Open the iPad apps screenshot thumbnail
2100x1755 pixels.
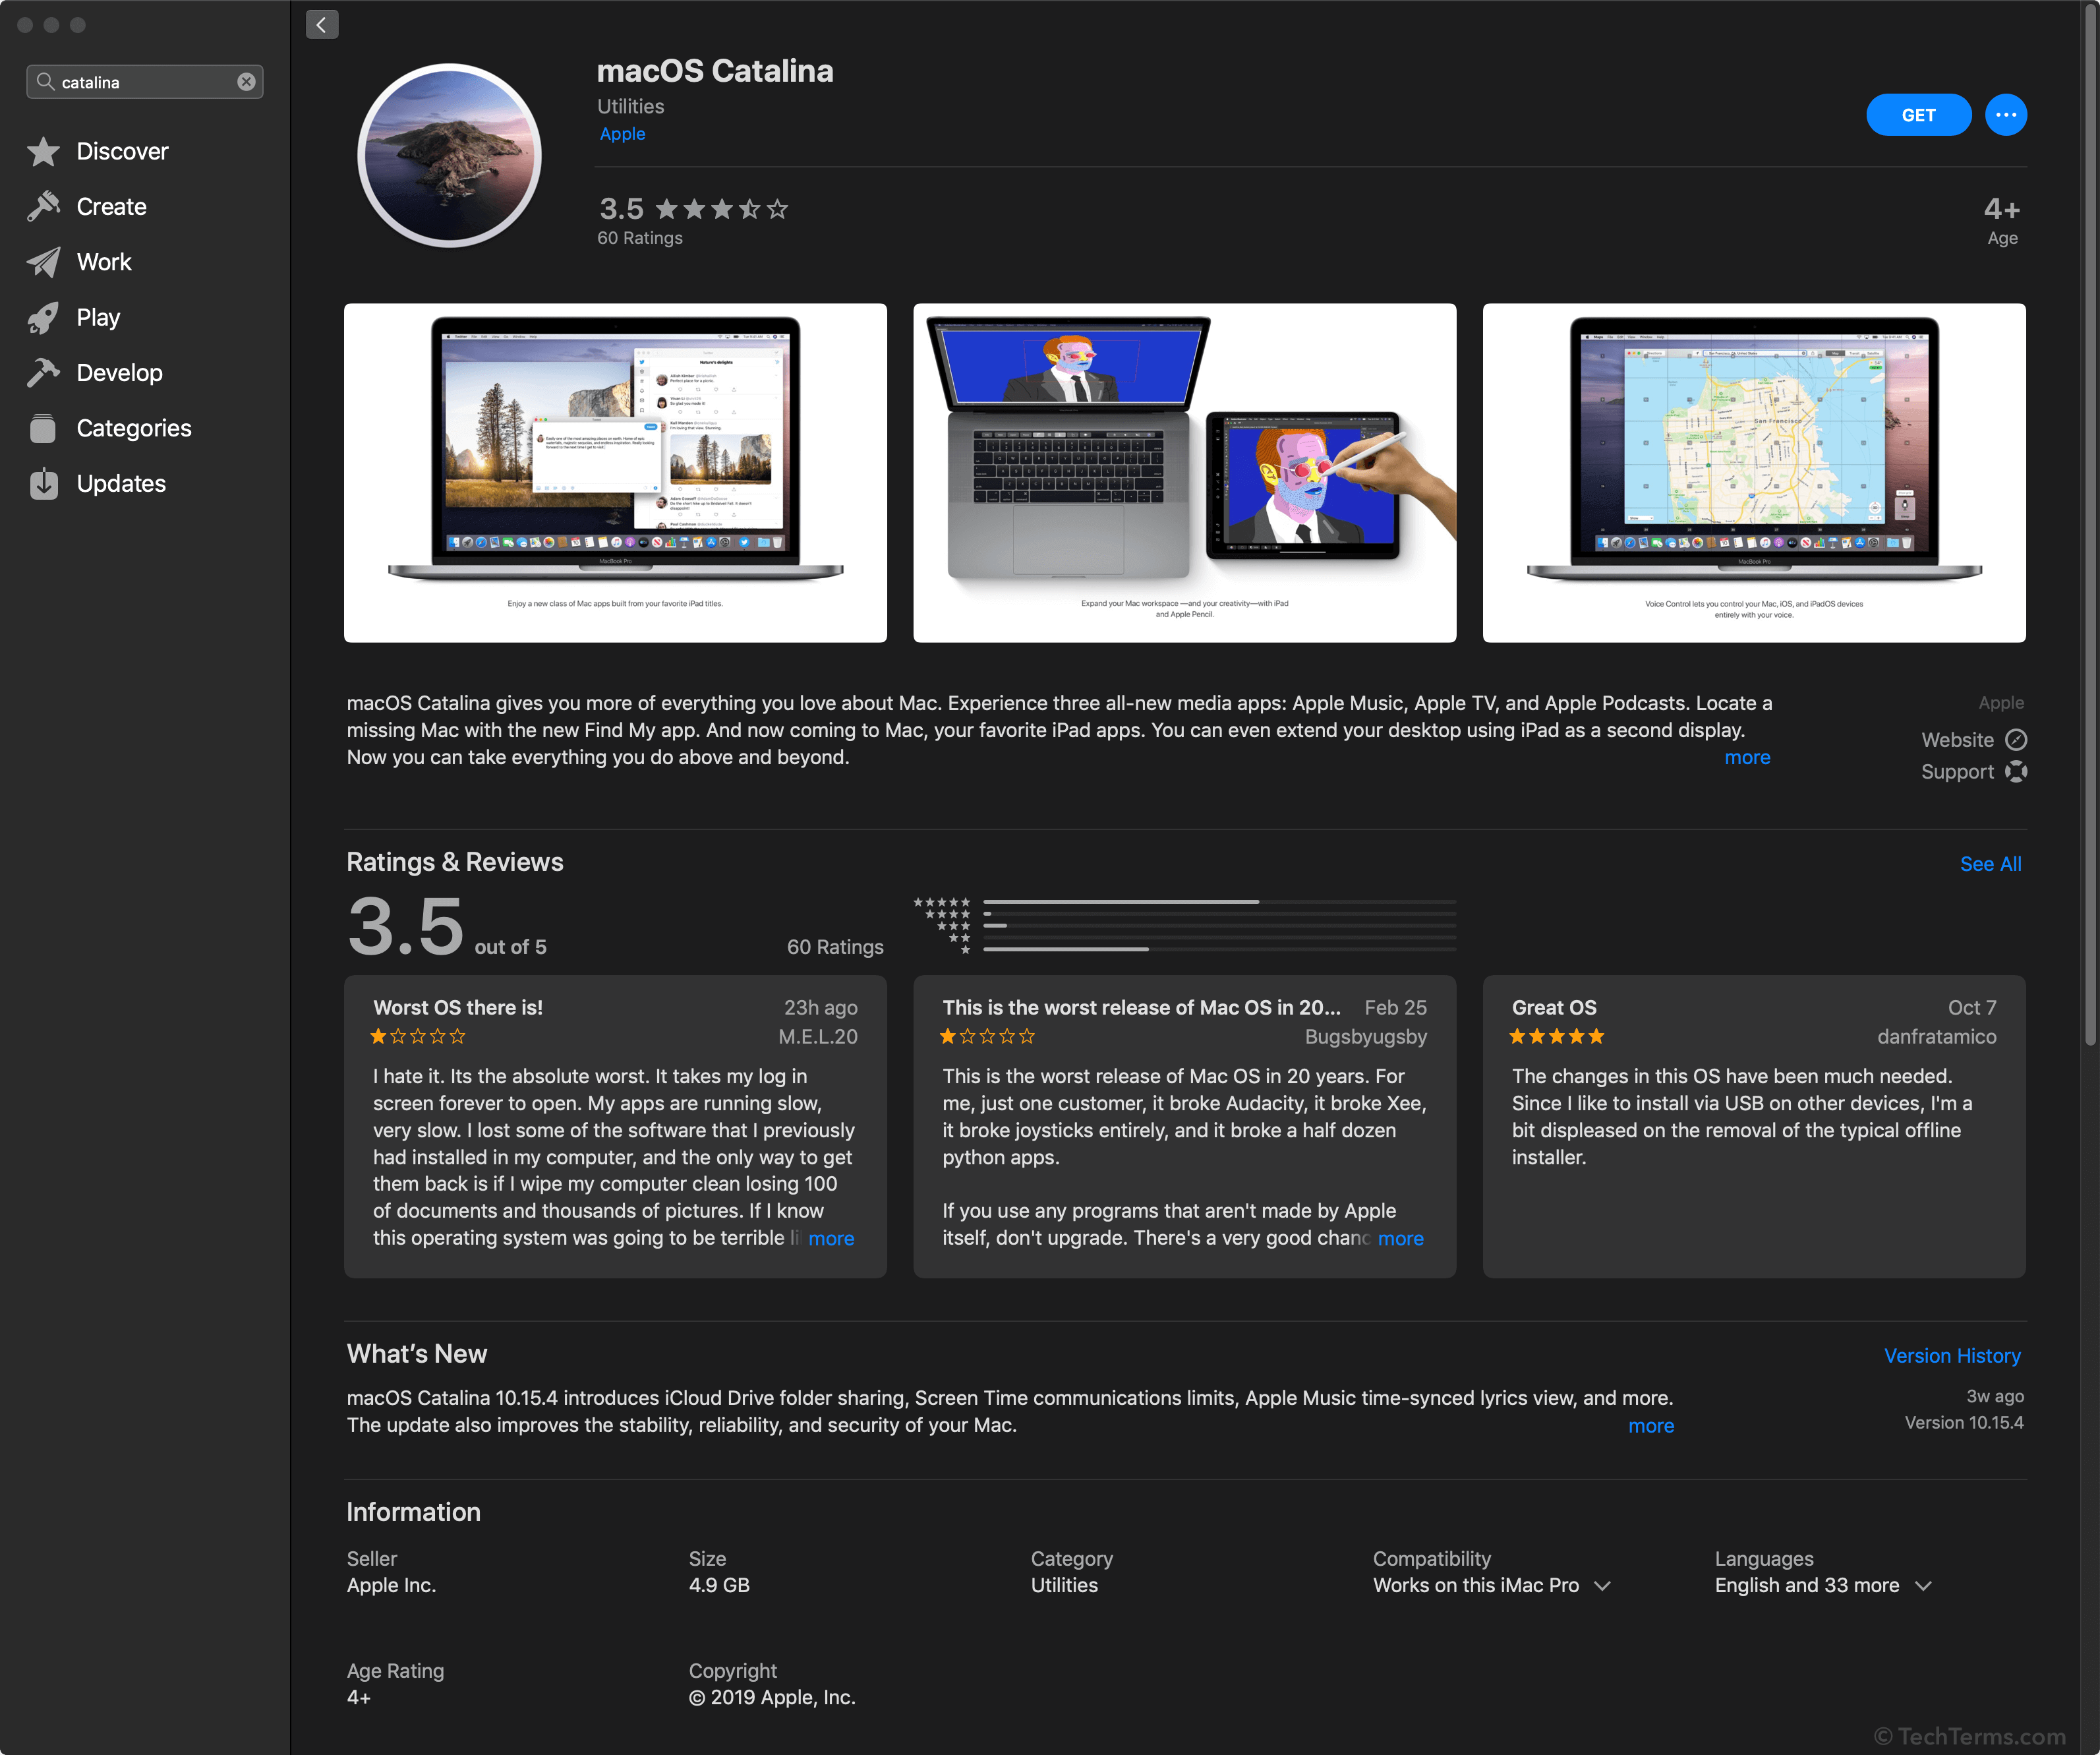(x=615, y=473)
